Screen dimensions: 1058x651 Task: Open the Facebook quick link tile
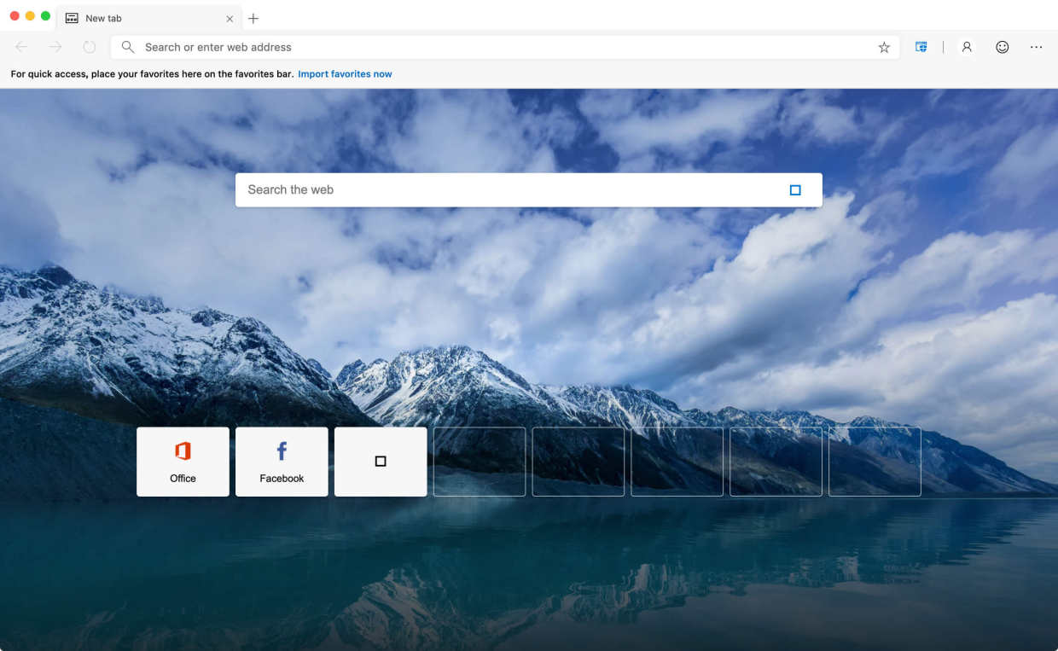pyautogui.click(x=282, y=462)
